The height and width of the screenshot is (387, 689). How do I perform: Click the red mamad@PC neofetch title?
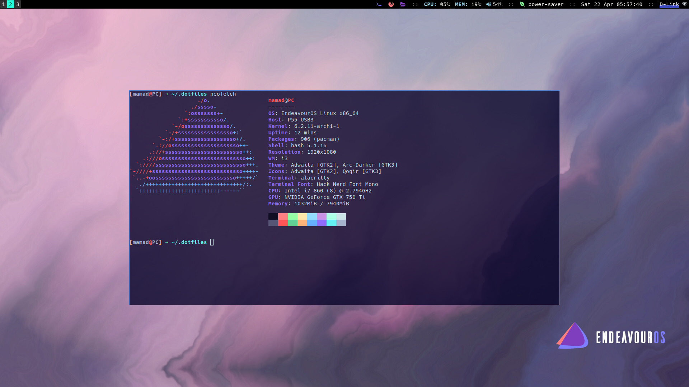(x=281, y=100)
